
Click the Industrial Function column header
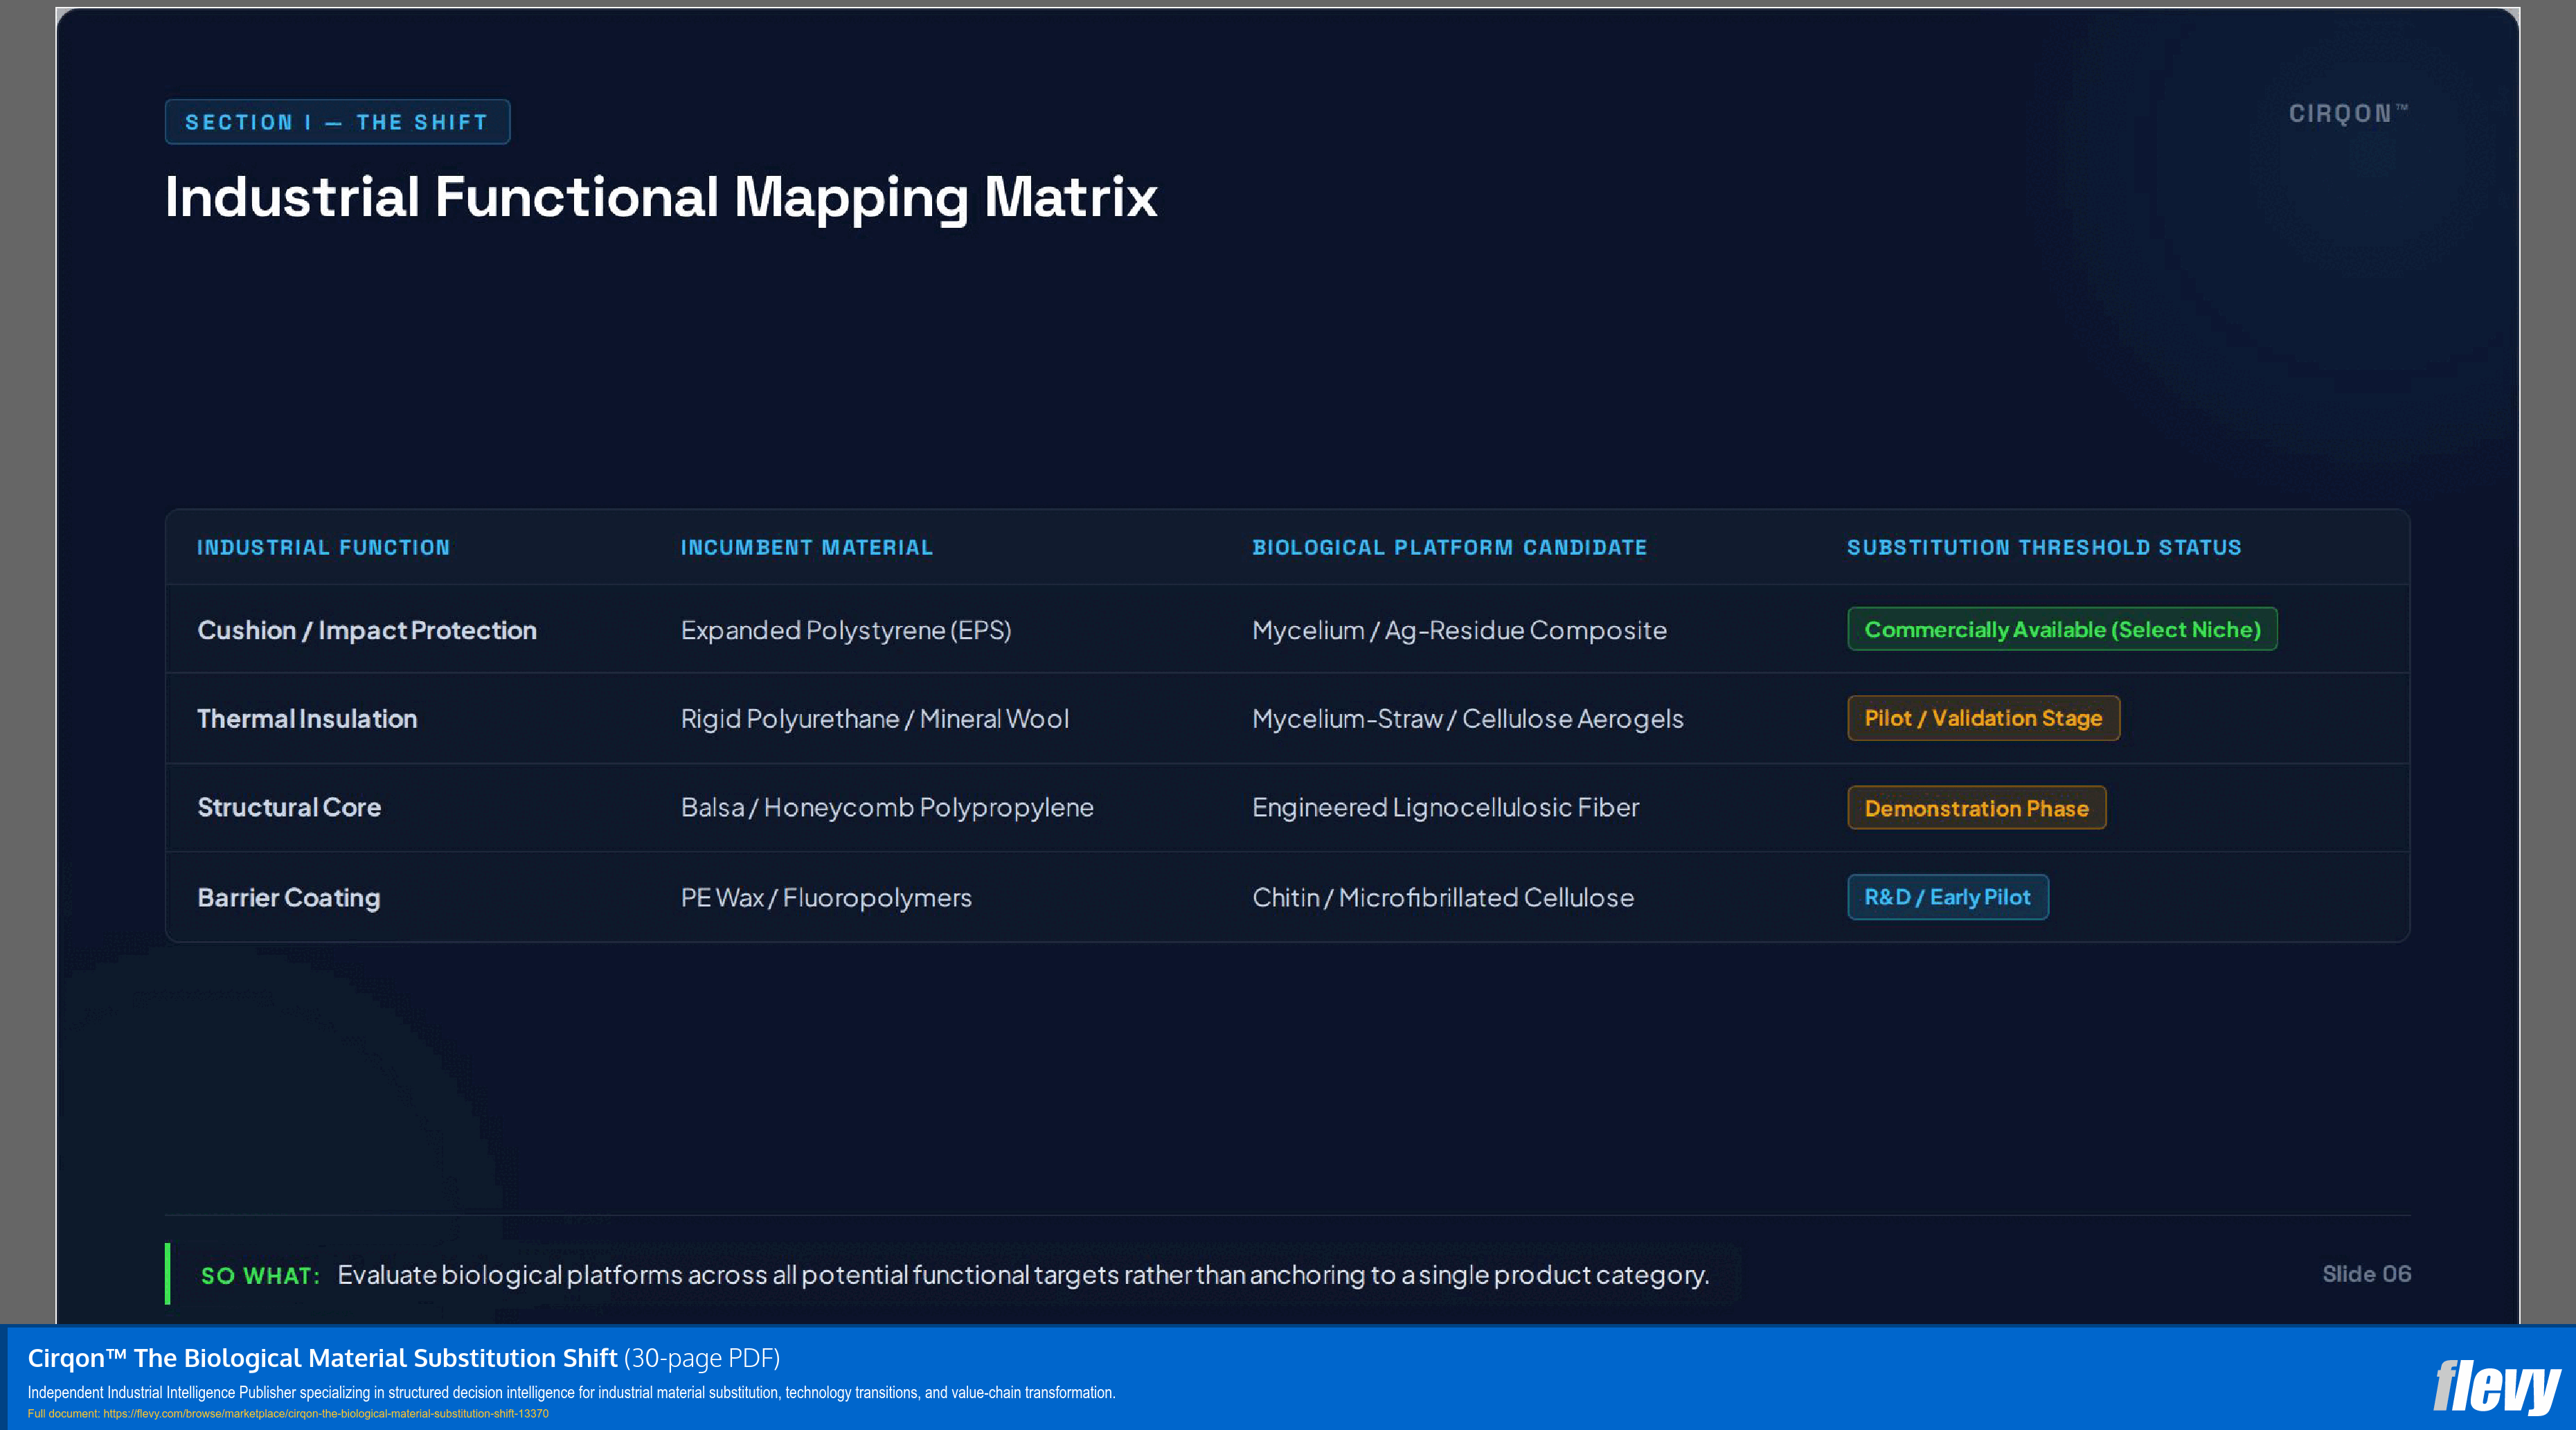click(x=323, y=547)
